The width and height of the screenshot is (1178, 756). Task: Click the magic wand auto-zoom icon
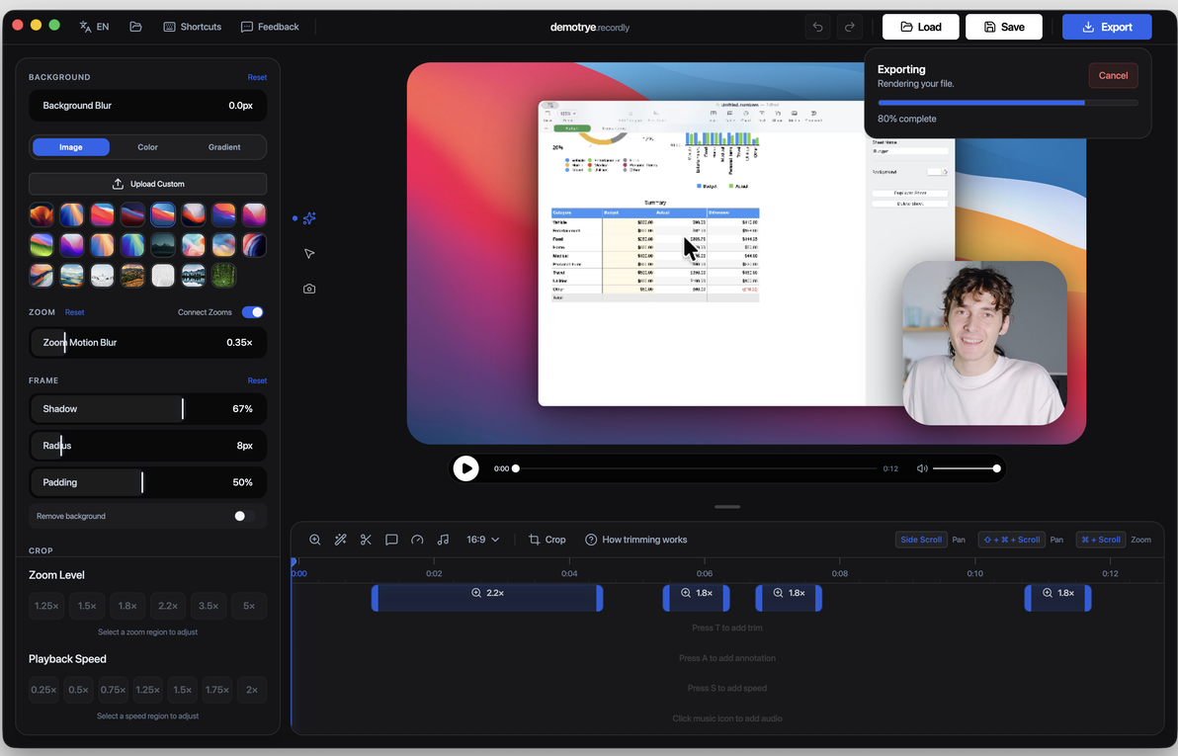tap(340, 540)
